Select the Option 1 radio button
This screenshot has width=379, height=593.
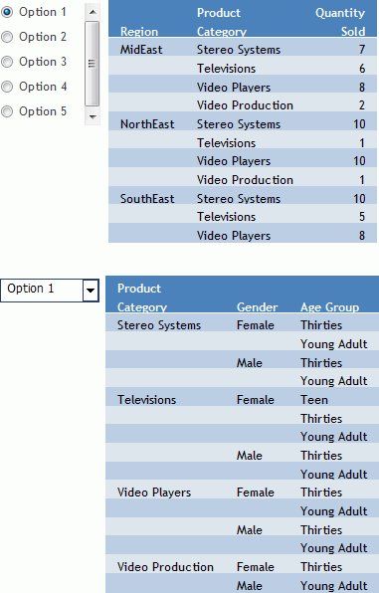pos(7,12)
